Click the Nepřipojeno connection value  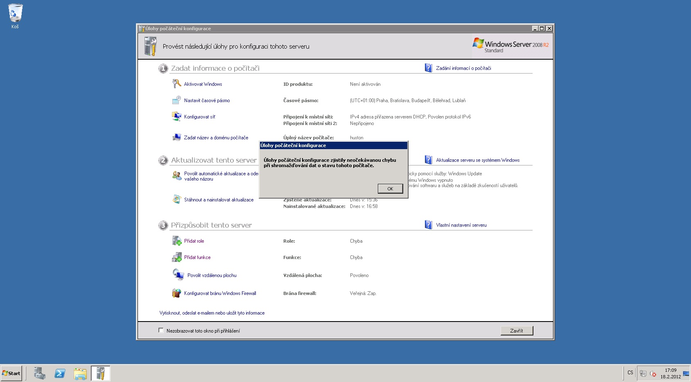pyautogui.click(x=362, y=123)
